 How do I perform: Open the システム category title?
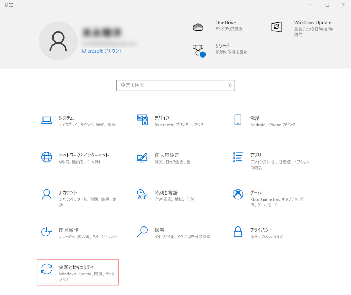[x=66, y=118]
